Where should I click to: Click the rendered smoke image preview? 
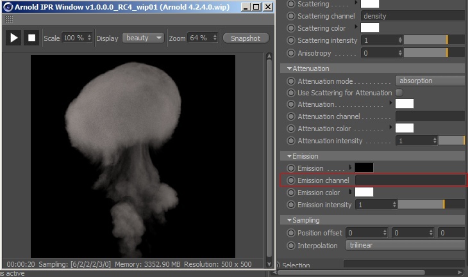[133, 156]
